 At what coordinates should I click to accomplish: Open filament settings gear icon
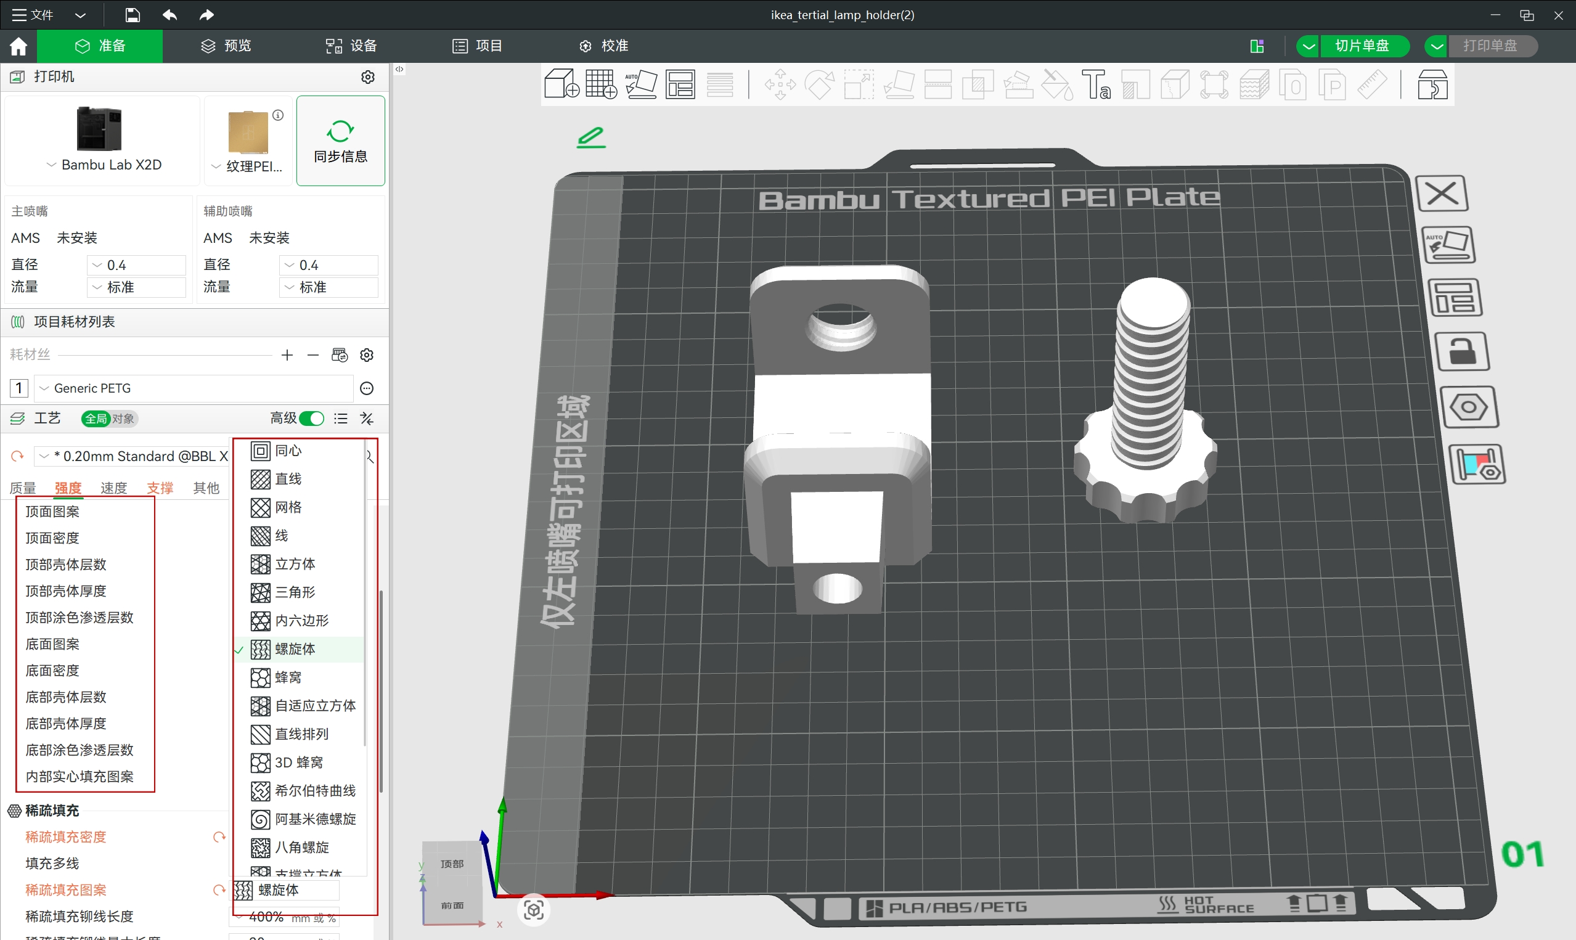(x=367, y=354)
